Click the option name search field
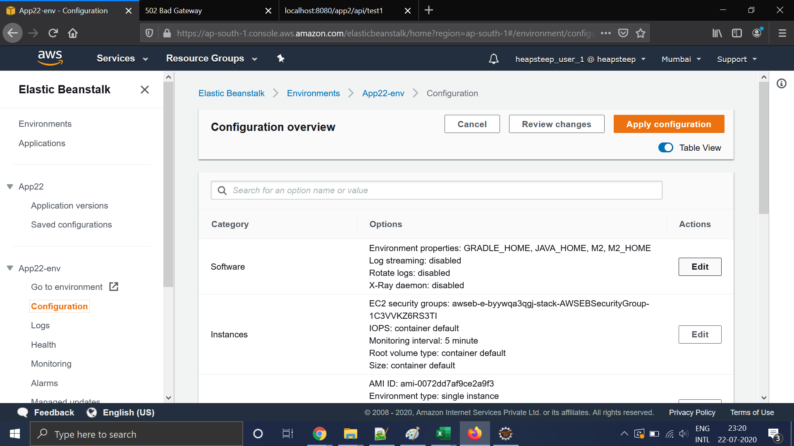 (x=436, y=190)
